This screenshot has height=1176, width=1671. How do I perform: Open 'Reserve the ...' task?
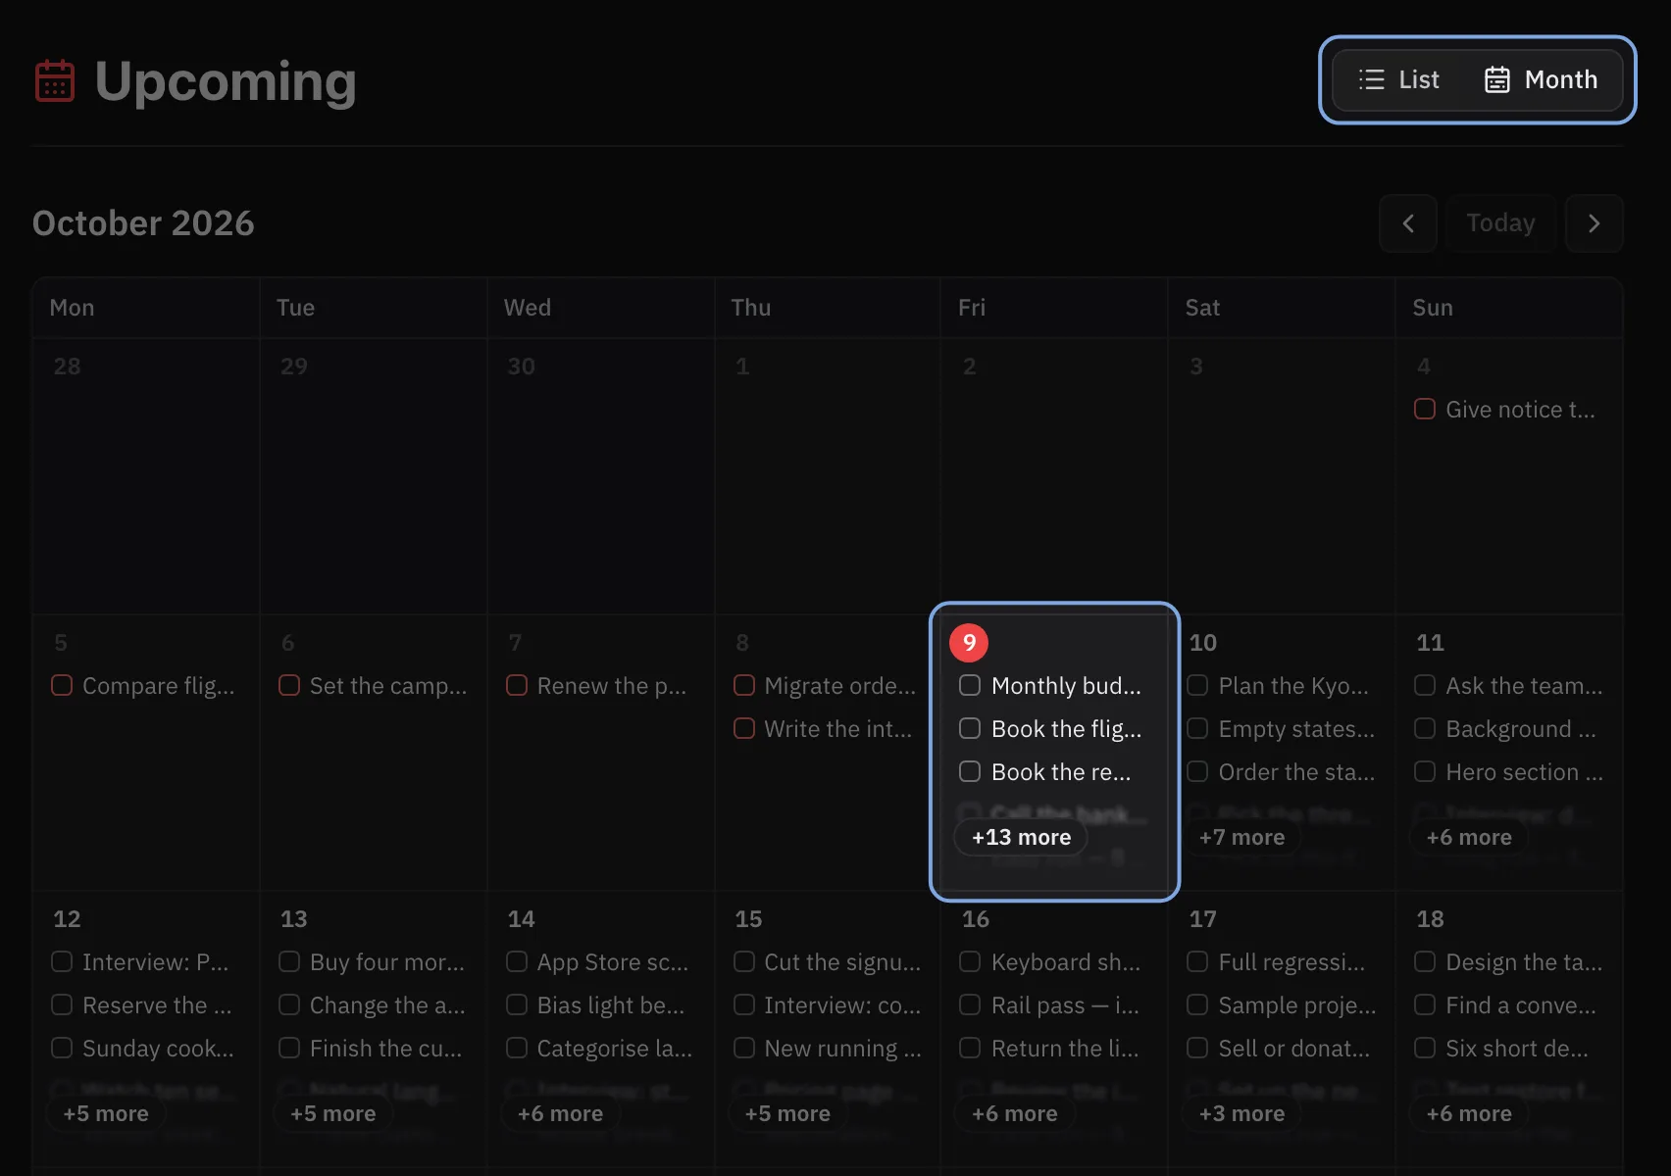pos(157,1004)
